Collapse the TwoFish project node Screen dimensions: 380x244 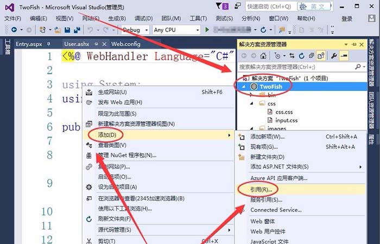(x=244, y=86)
